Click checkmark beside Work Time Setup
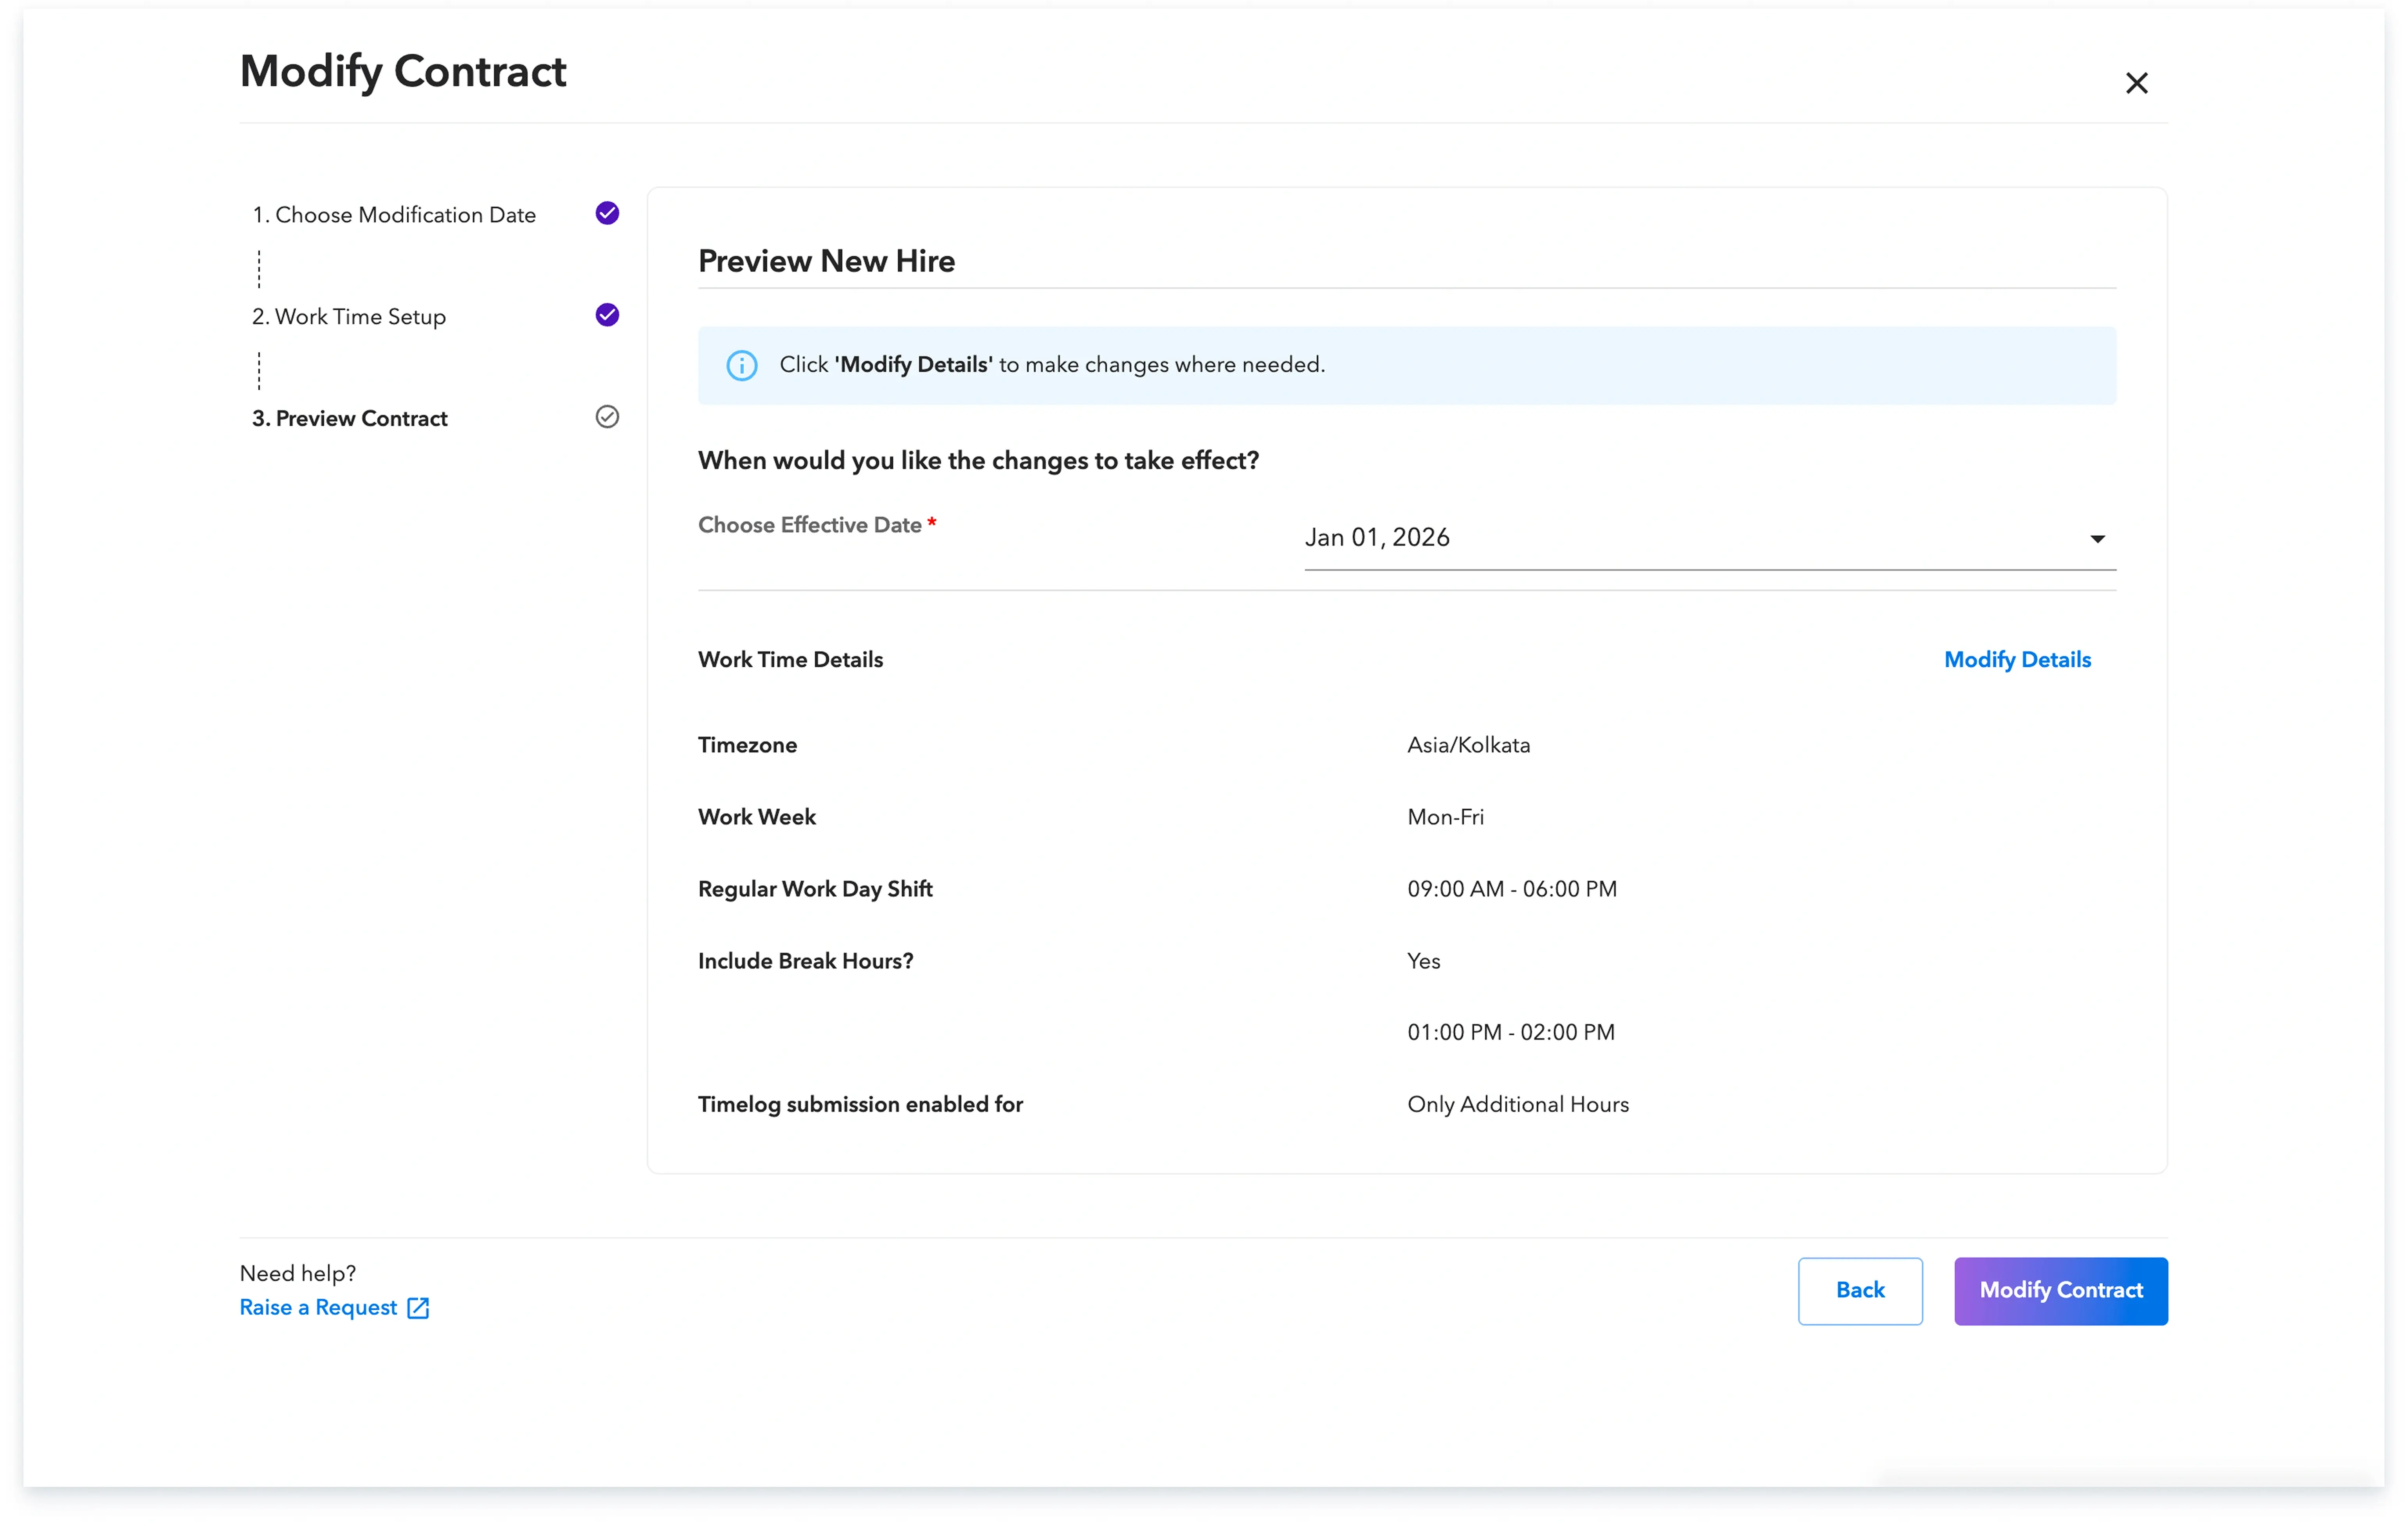This screenshot has height=1526, width=2408. click(607, 315)
